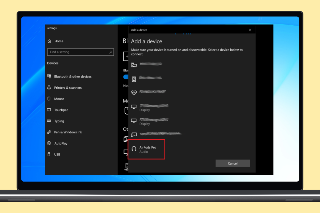The width and height of the screenshot is (320, 213).
Task: Click the Find a setting search box
Action: 81,52
